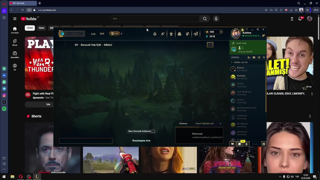Open the bug report icon

click(264, 144)
